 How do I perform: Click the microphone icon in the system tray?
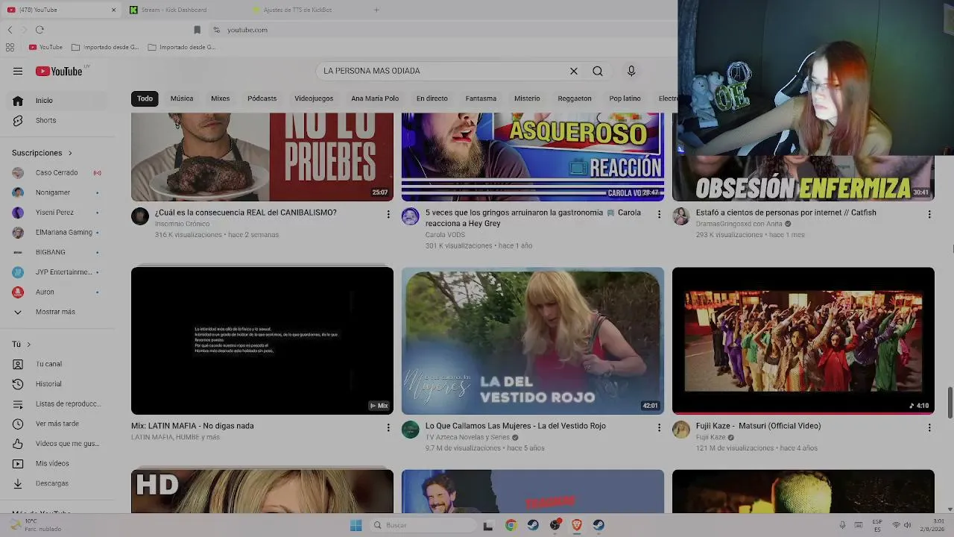(x=842, y=525)
